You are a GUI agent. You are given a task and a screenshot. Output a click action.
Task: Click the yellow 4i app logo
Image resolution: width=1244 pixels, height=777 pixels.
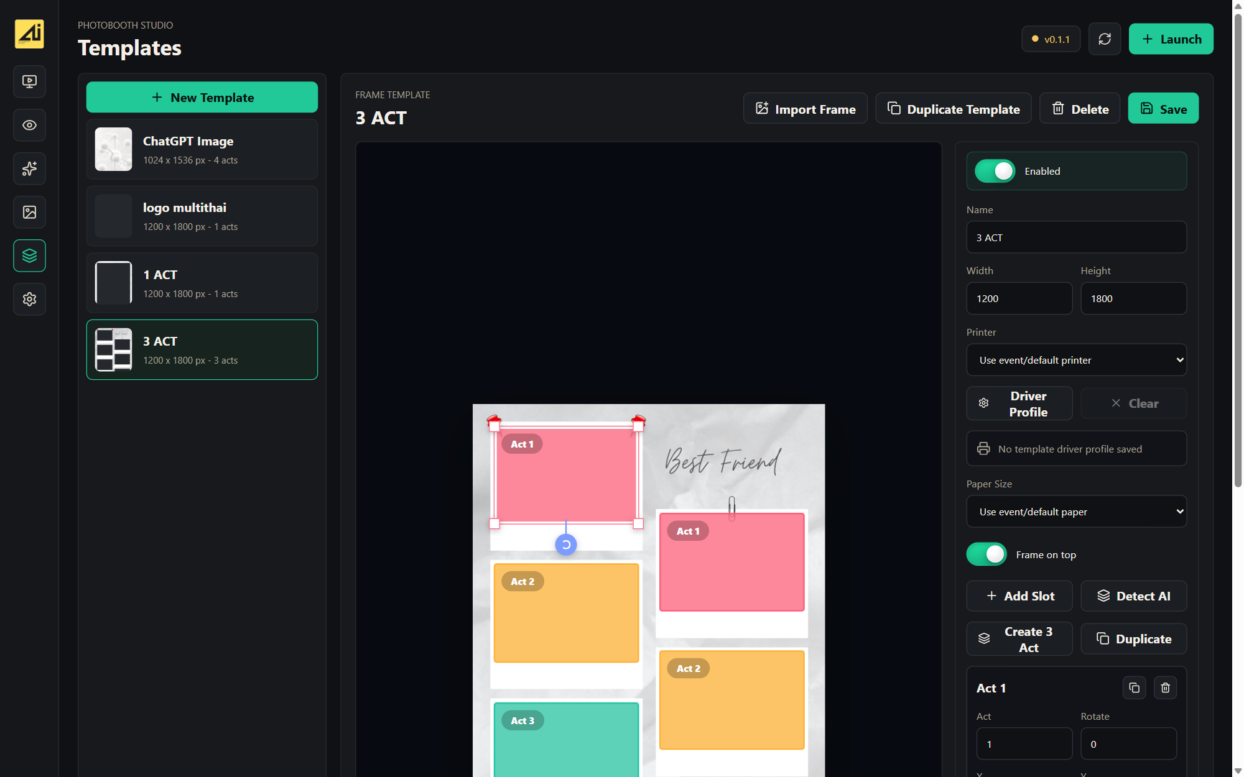[29, 34]
